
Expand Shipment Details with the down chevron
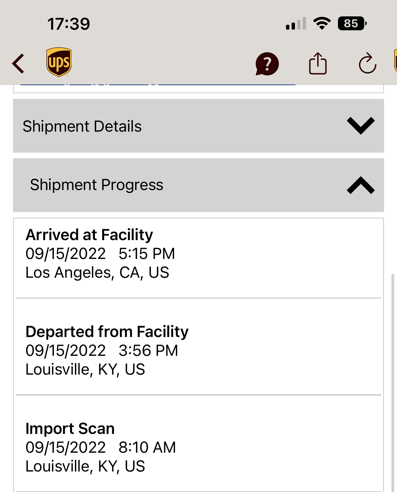pyautogui.click(x=361, y=126)
